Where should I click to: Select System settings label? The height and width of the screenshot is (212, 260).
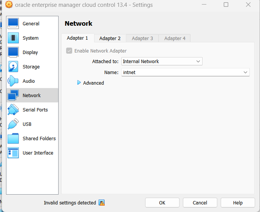pos(31,38)
